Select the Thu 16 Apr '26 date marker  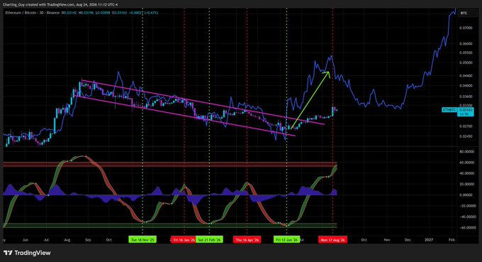[x=247, y=239]
